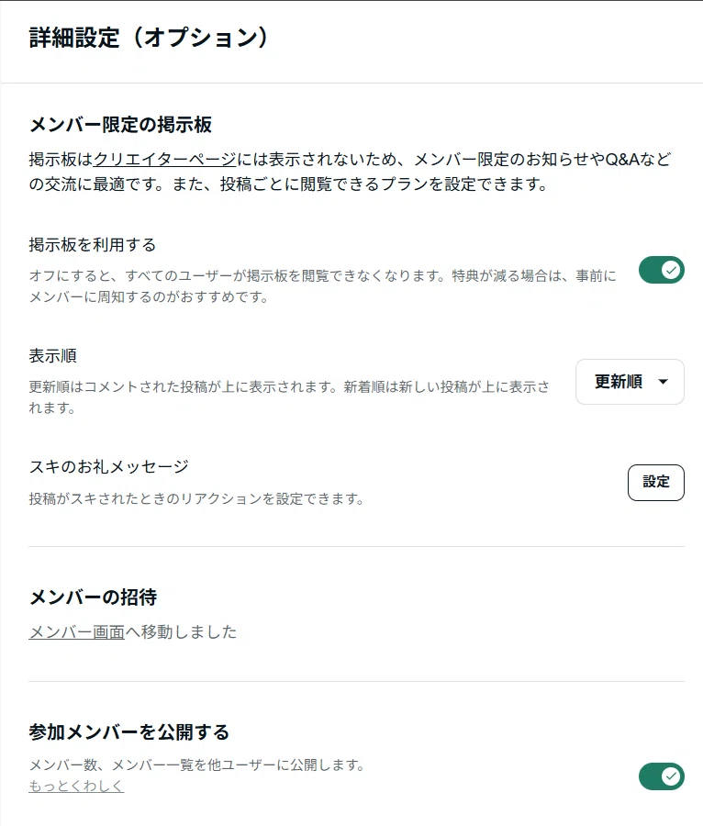Click the 参加メンバーを公開する heading
Screen dimensions: 703x826
point(129,732)
